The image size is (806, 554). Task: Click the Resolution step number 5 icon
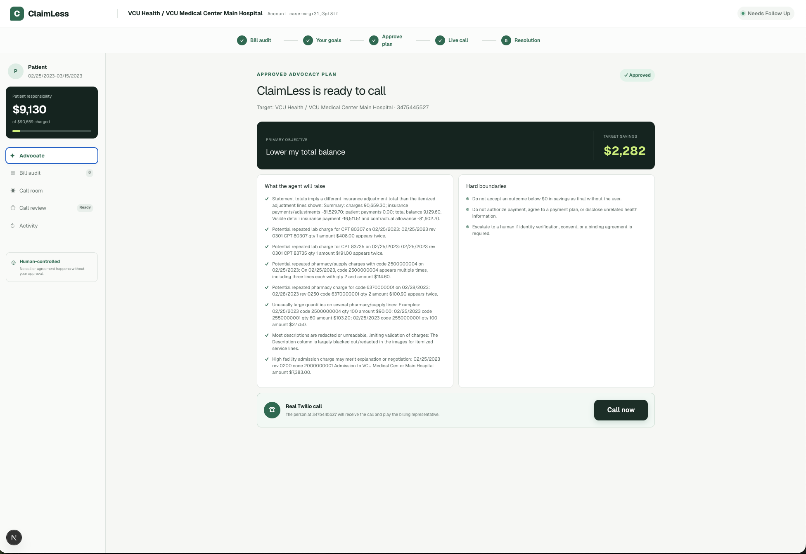506,40
